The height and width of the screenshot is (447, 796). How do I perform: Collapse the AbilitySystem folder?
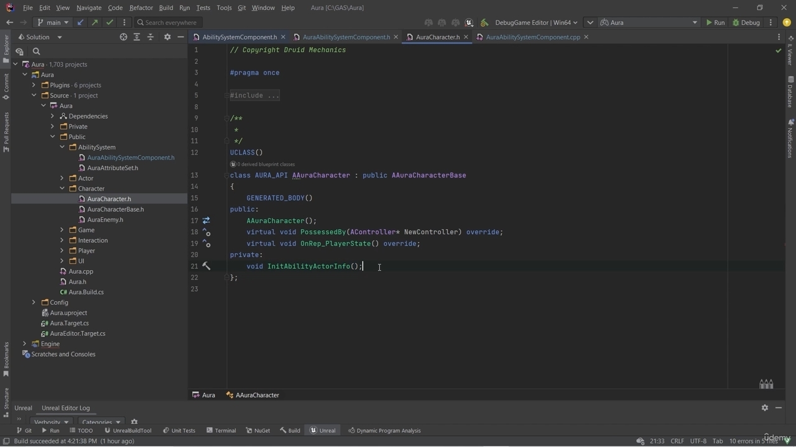click(x=62, y=147)
